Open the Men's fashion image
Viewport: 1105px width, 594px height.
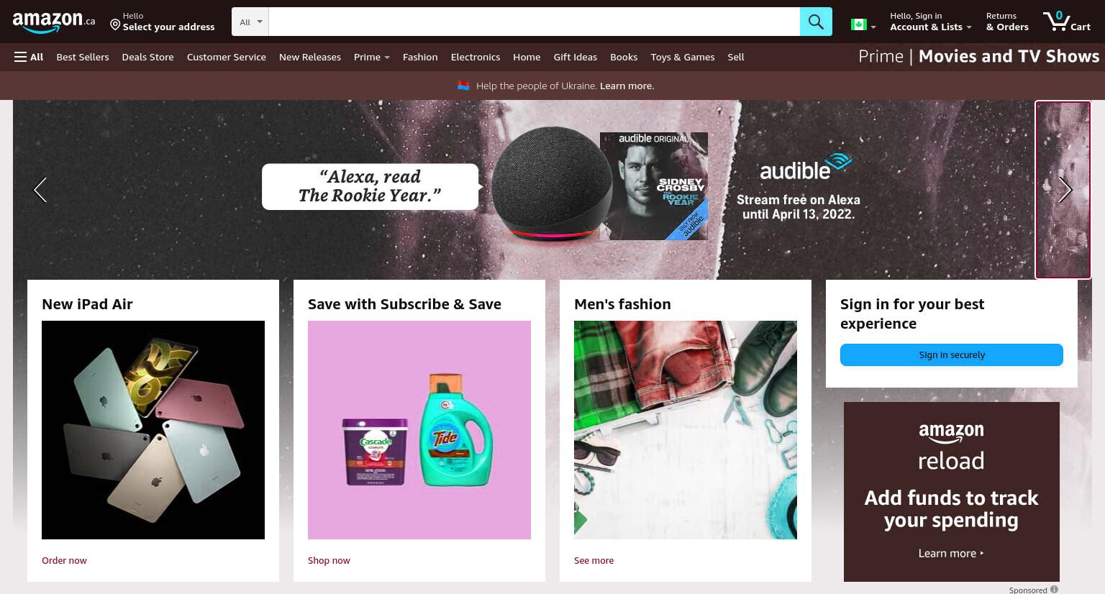click(x=686, y=430)
